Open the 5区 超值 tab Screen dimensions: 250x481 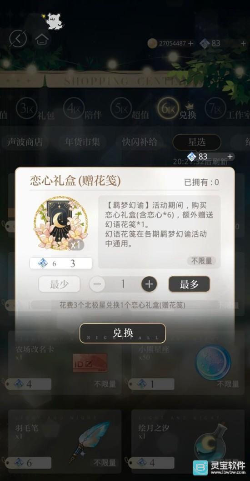[130, 109]
